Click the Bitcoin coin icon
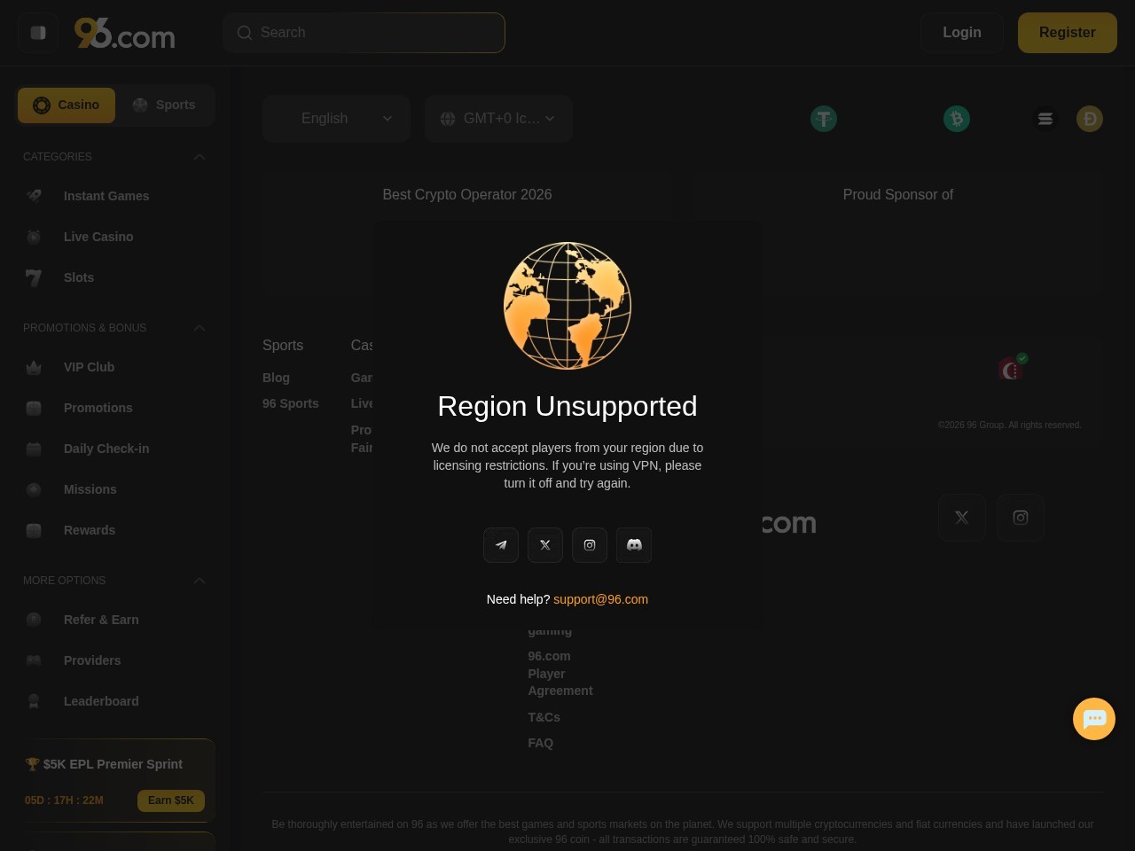The image size is (1135, 851). click(x=957, y=119)
